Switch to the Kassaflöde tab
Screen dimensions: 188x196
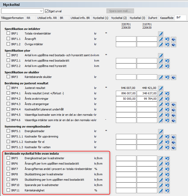[x=167, y=18]
